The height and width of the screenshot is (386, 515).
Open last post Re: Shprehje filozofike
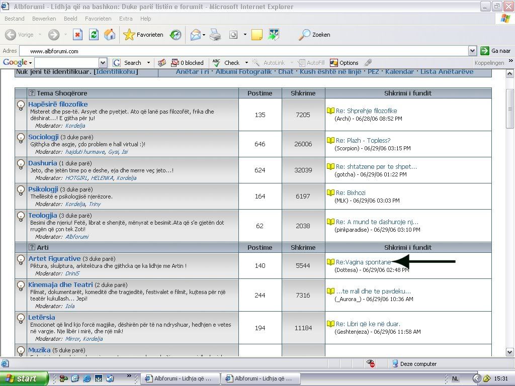tap(366, 111)
